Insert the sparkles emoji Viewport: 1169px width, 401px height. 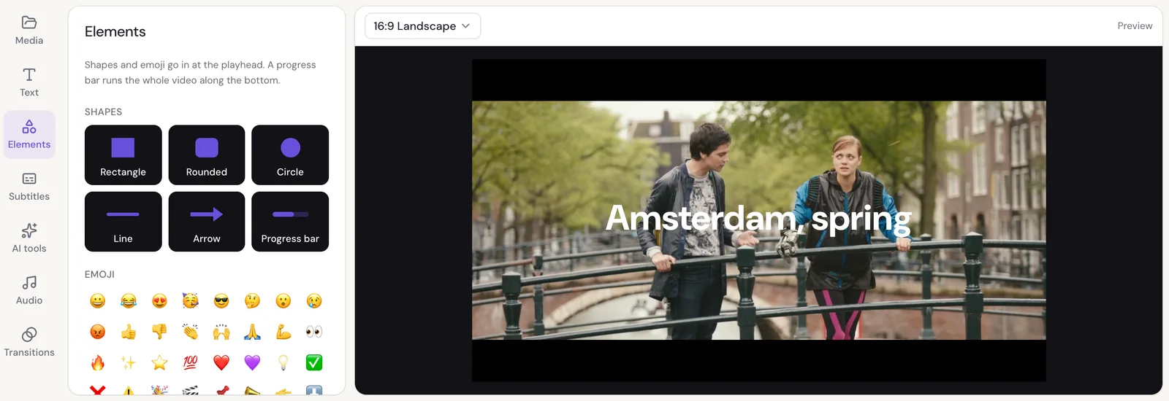[x=129, y=363]
